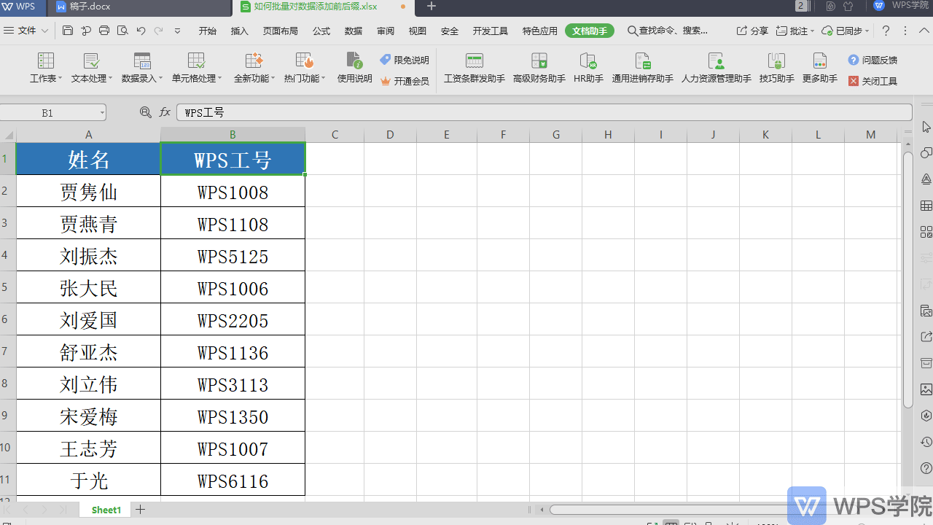The height and width of the screenshot is (525, 933).
Task: Open 使用说明 help icon
Action: coord(354,68)
